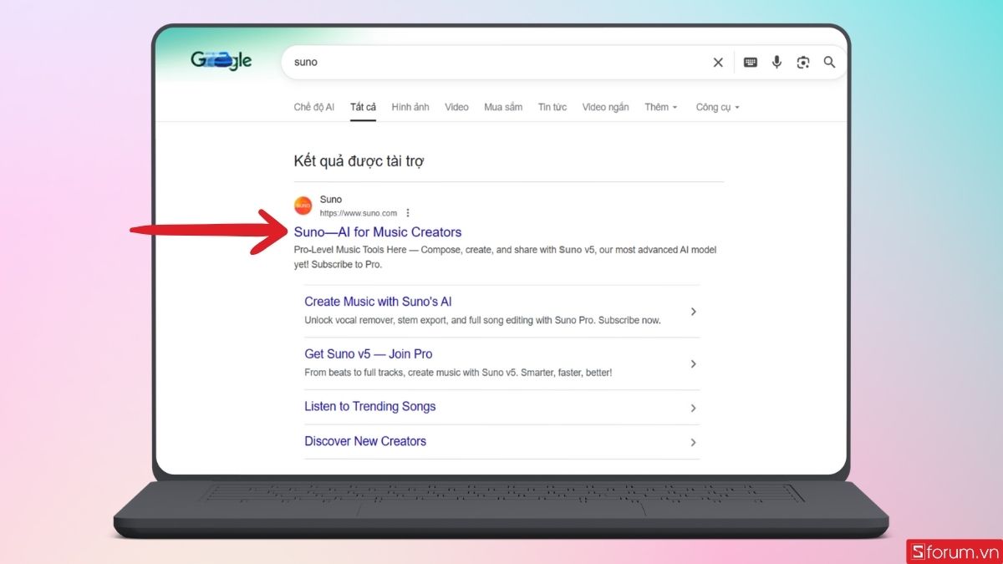Viewport: 1003px width, 564px height.
Task: Open the Suno—AI for Music Creators link
Action: [x=378, y=231]
